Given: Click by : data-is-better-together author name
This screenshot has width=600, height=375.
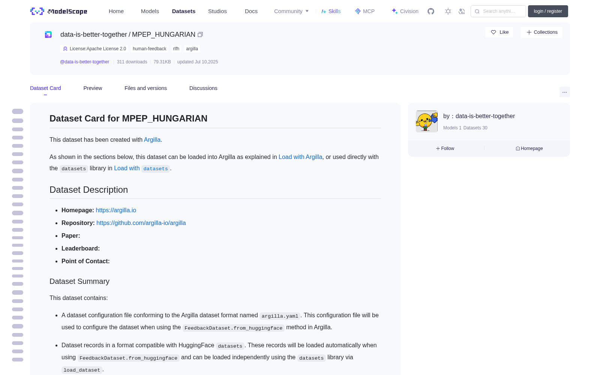Looking at the screenshot, I should click(x=479, y=116).
